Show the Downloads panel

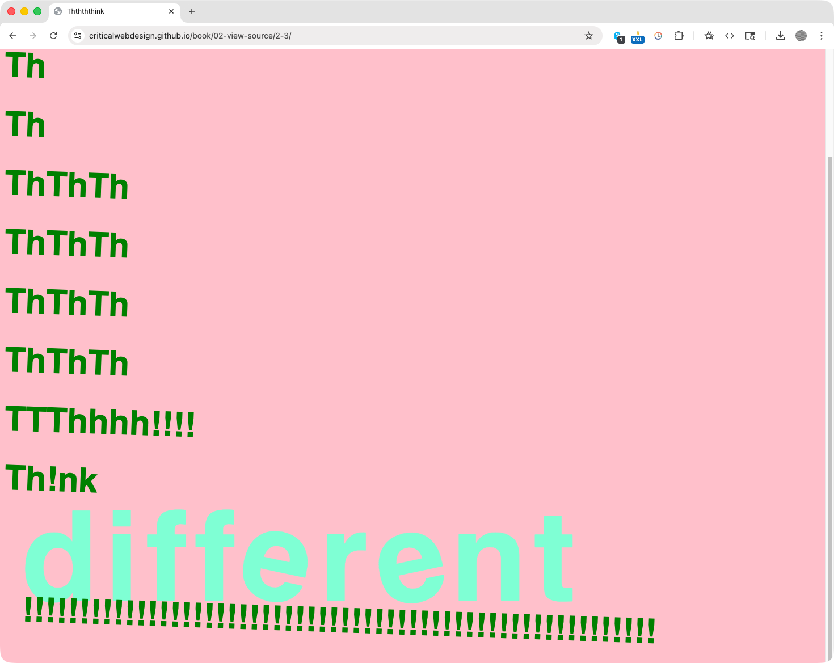781,36
